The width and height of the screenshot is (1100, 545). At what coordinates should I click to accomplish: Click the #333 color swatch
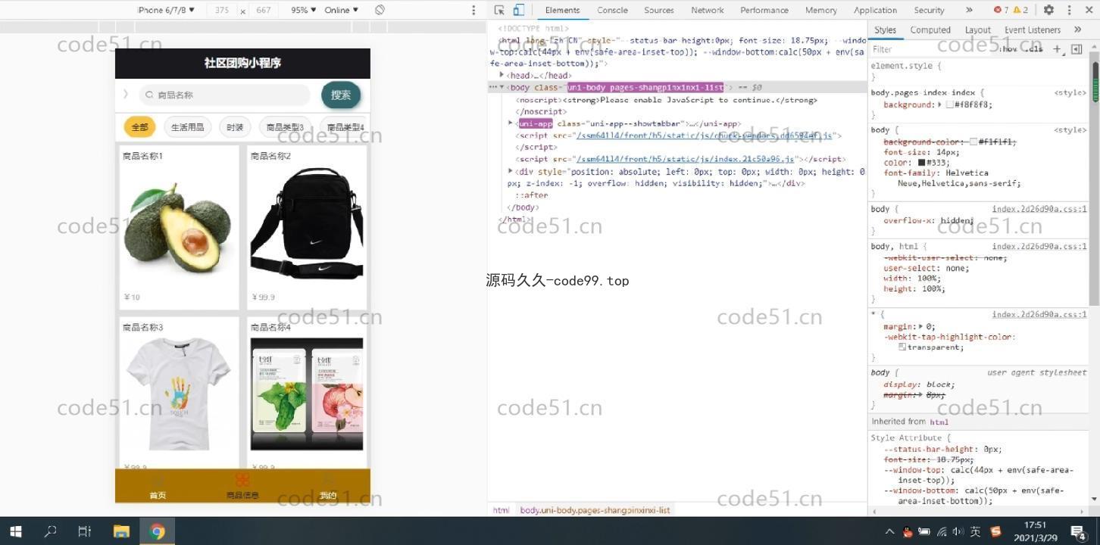pos(922,162)
